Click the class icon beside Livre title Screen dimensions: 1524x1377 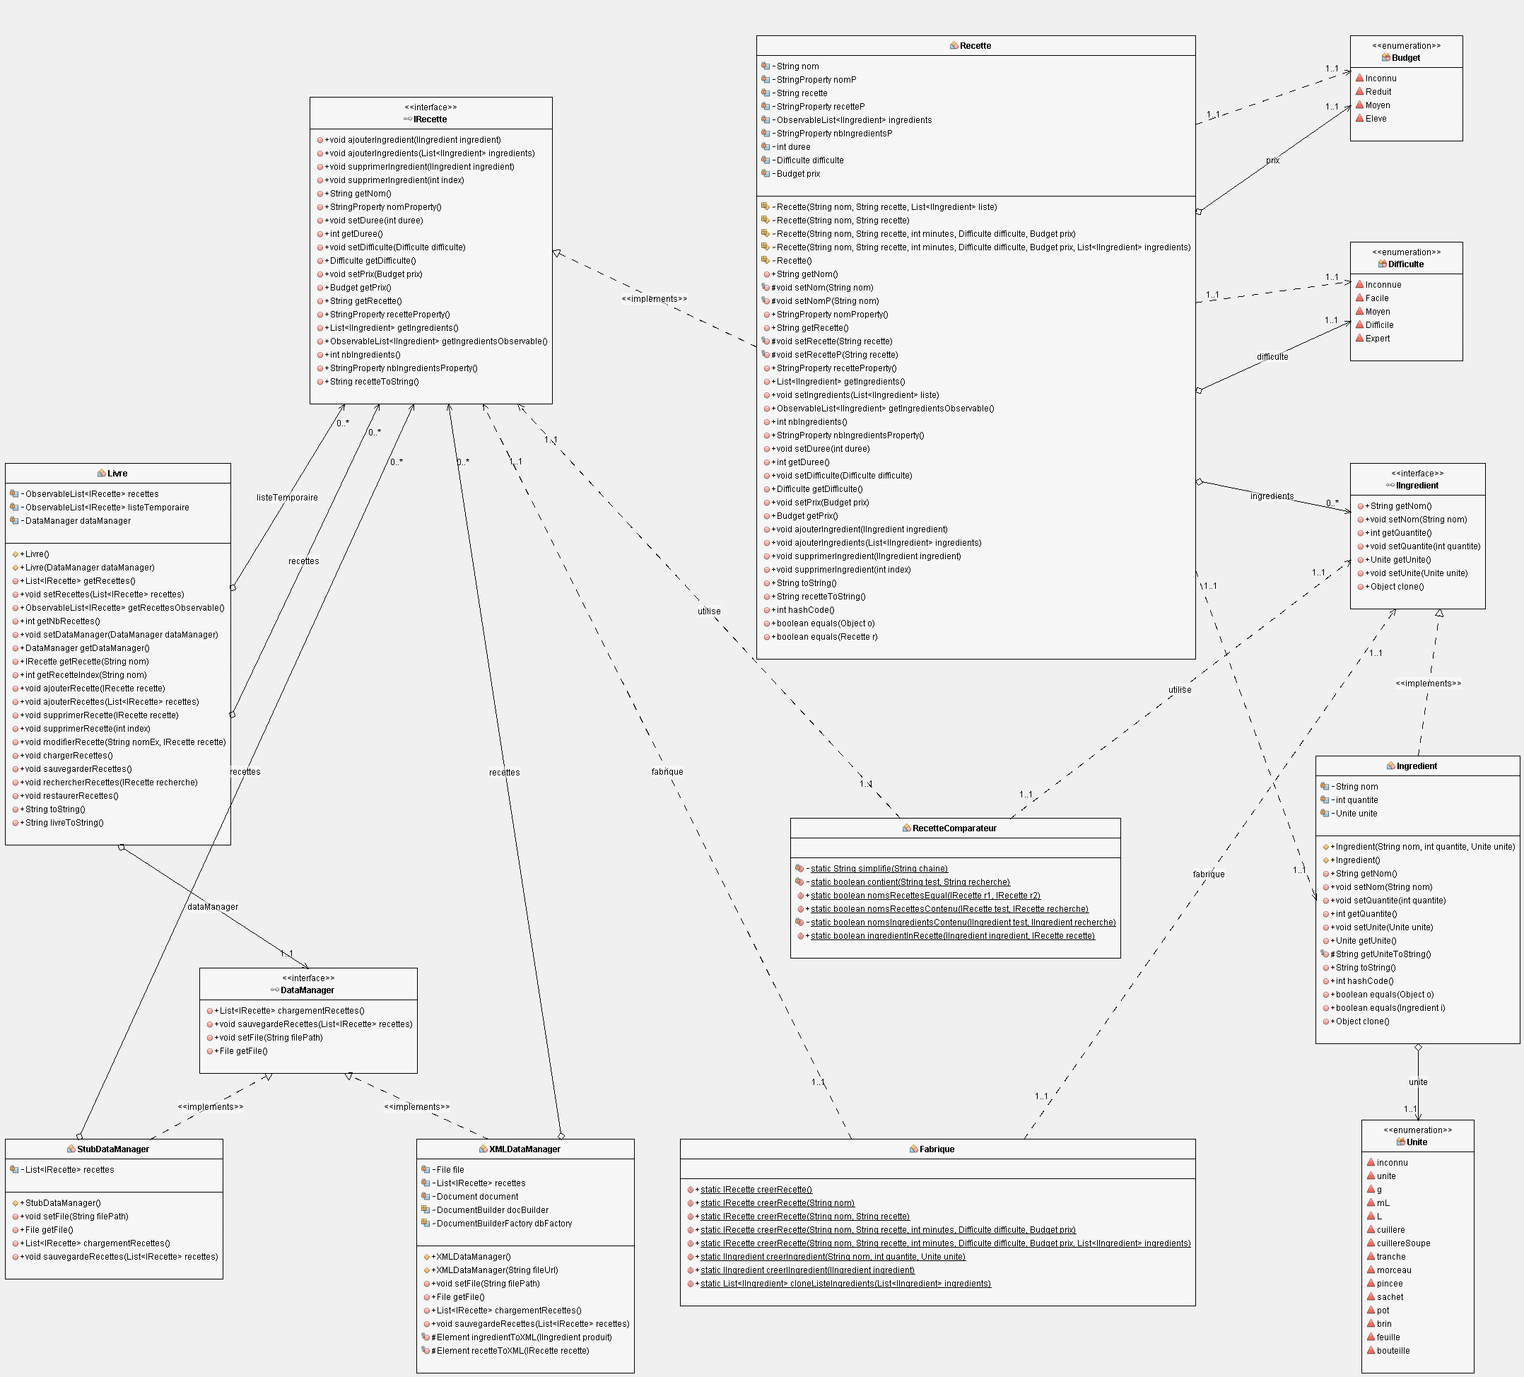click(x=101, y=474)
